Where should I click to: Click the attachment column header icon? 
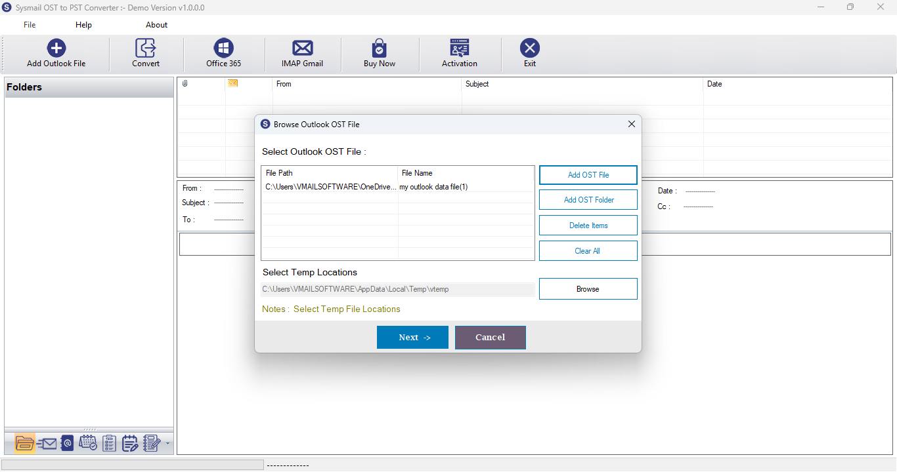185,83
